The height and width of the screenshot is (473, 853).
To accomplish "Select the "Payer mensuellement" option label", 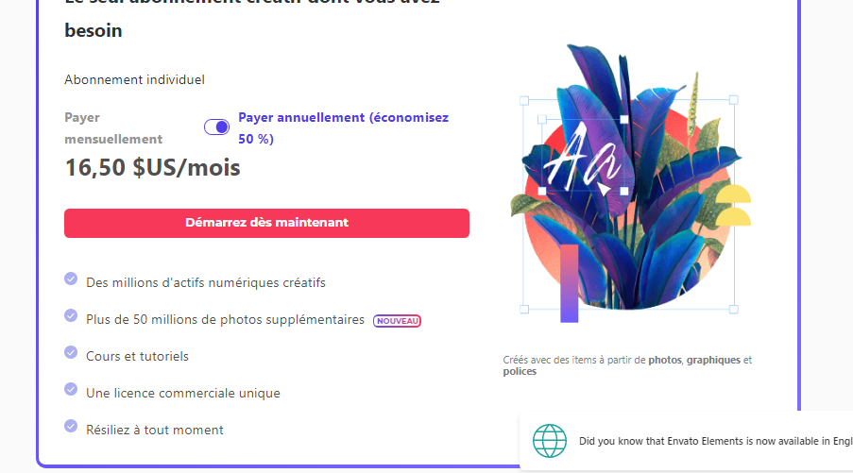I will pyautogui.click(x=113, y=127).
